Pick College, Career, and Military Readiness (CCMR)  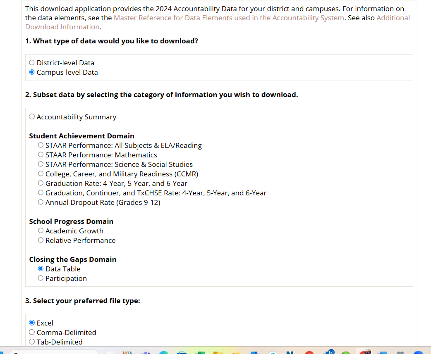pos(41,173)
